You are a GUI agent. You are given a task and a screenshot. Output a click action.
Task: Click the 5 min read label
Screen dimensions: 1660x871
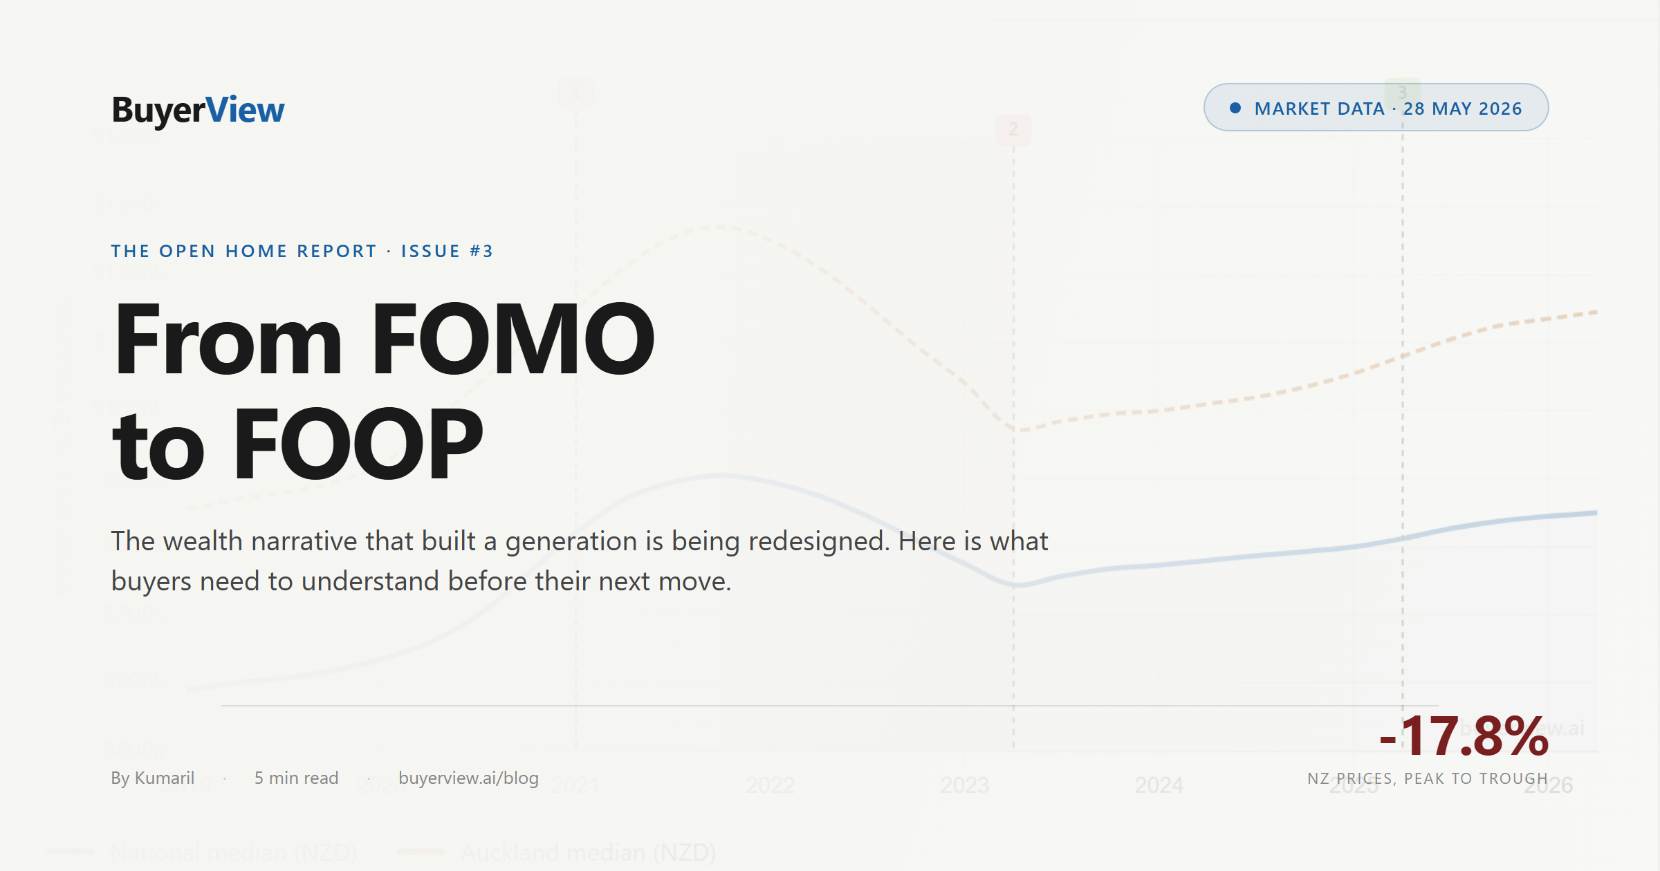[x=296, y=778]
